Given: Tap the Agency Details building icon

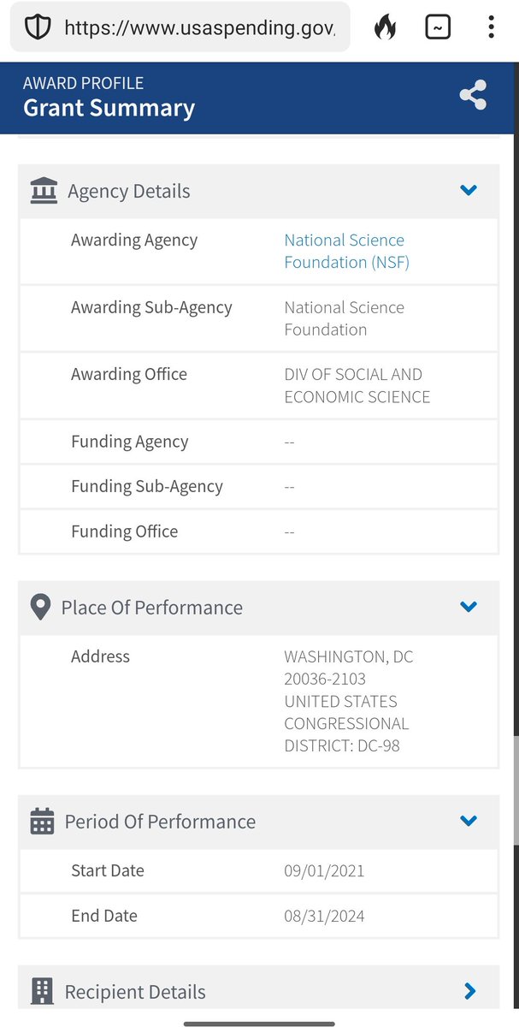Looking at the screenshot, I should 44,190.
